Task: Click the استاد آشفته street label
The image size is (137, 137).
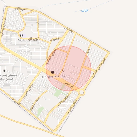Action: (35, 104)
